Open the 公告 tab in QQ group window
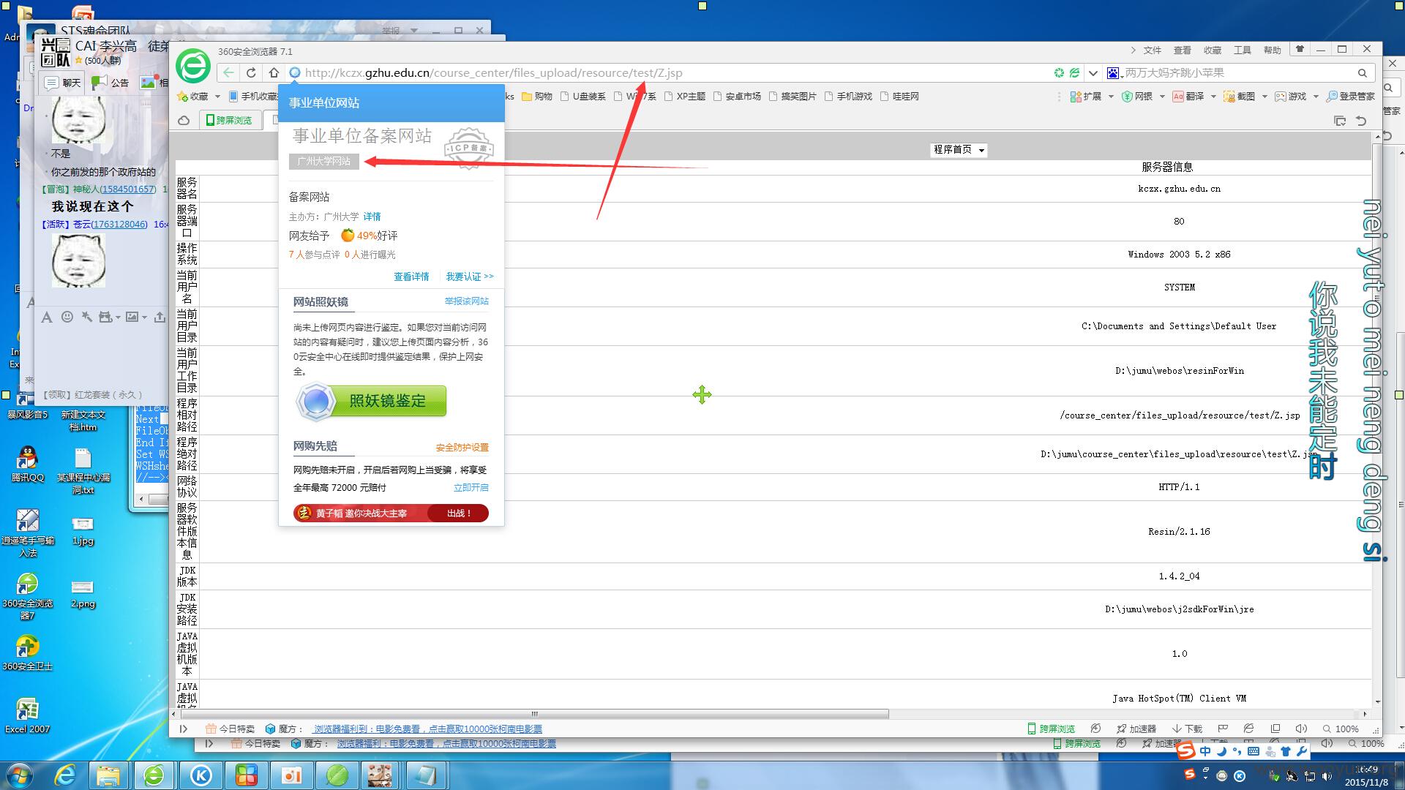This screenshot has height=790, width=1405. click(111, 83)
